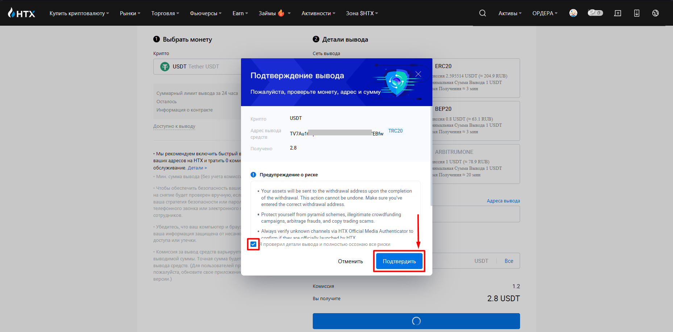The image size is (673, 332).
Task: Click the dialog scrollbar
Action: pos(431,156)
